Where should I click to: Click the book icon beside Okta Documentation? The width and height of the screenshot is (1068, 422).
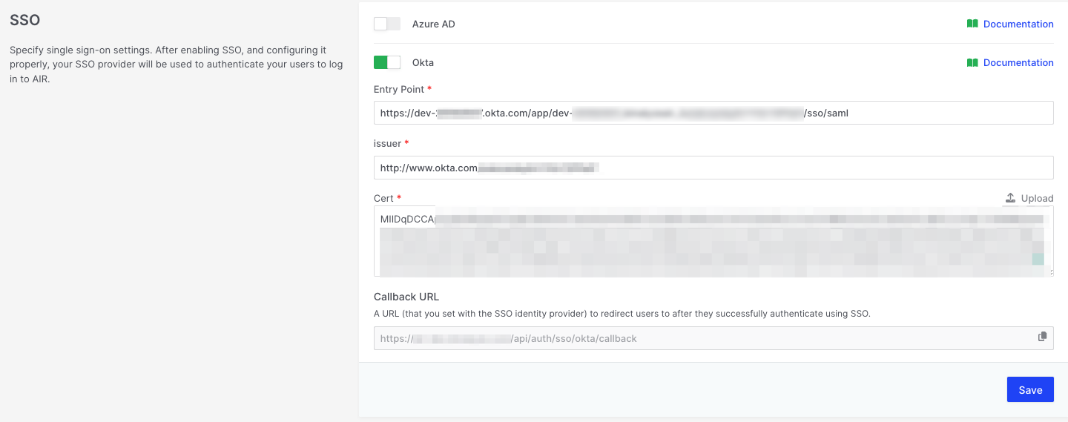coord(972,62)
